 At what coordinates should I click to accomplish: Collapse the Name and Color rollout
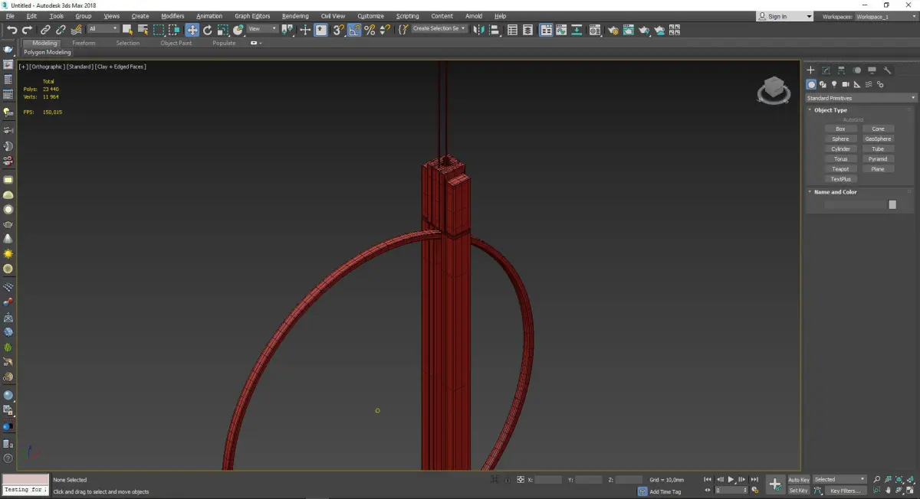[835, 192]
